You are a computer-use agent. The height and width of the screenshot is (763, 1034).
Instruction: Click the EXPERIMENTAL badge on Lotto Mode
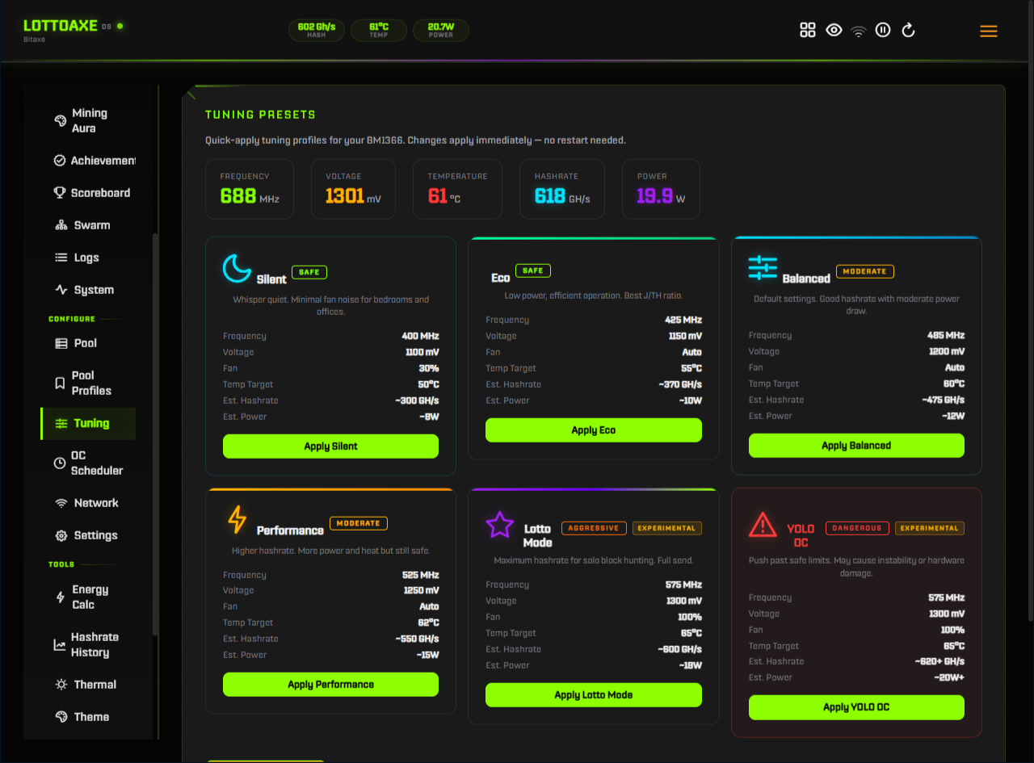(x=667, y=528)
